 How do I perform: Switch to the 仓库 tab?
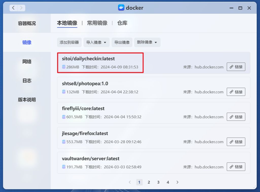tap(122, 23)
